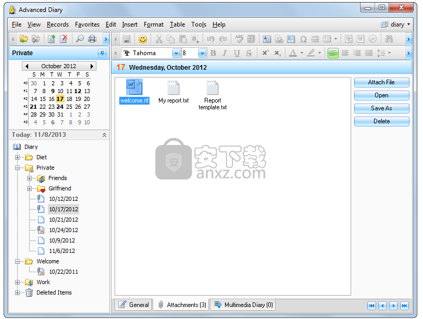Open the Favorites menu
The height and width of the screenshot is (319, 423).
87,24
